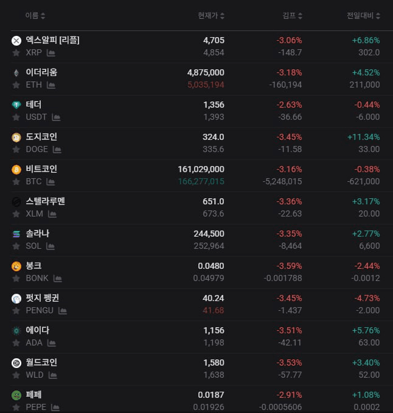Sort the list by 현재가 column
This screenshot has width=393, height=413.
click(211, 16)
